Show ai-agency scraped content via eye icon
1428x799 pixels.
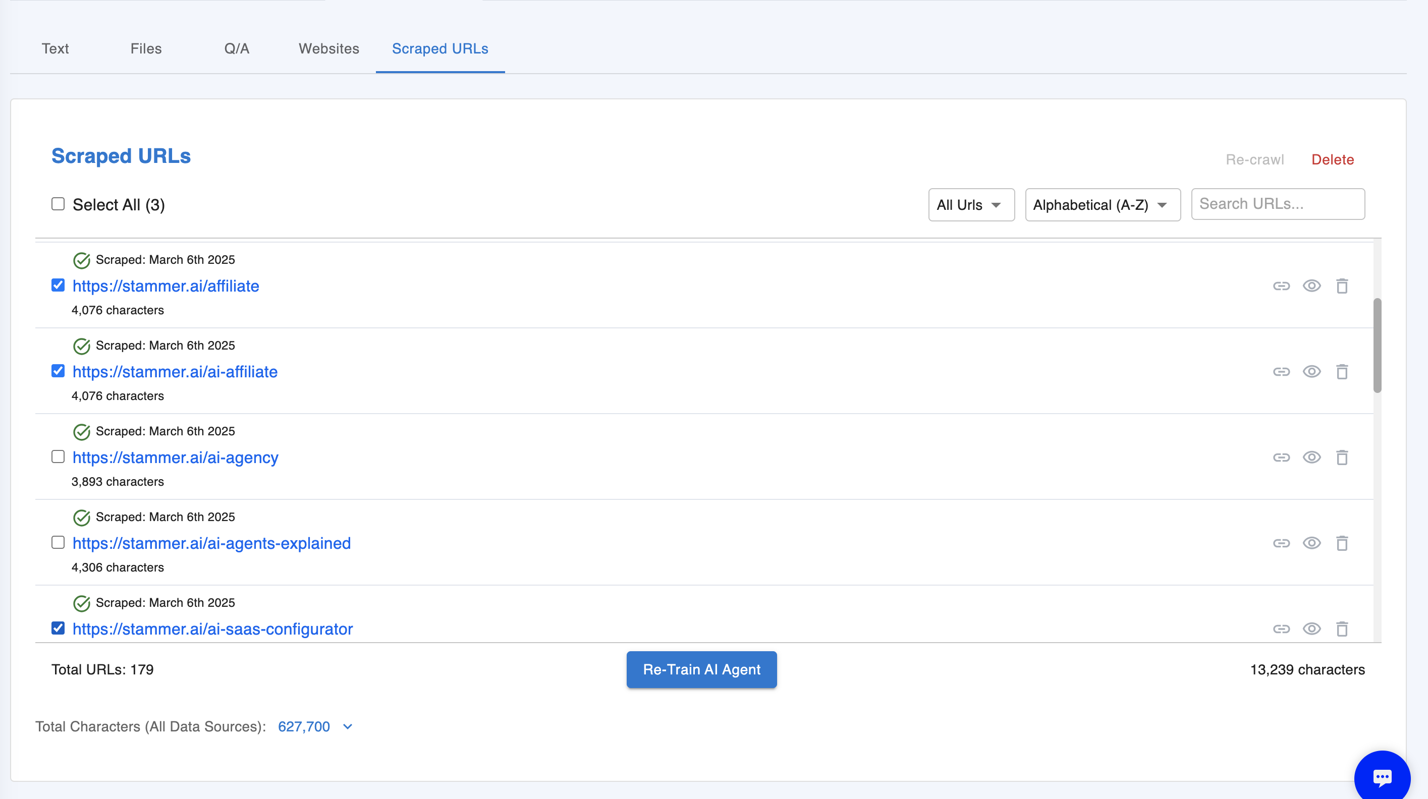[x=1311, y=458]
